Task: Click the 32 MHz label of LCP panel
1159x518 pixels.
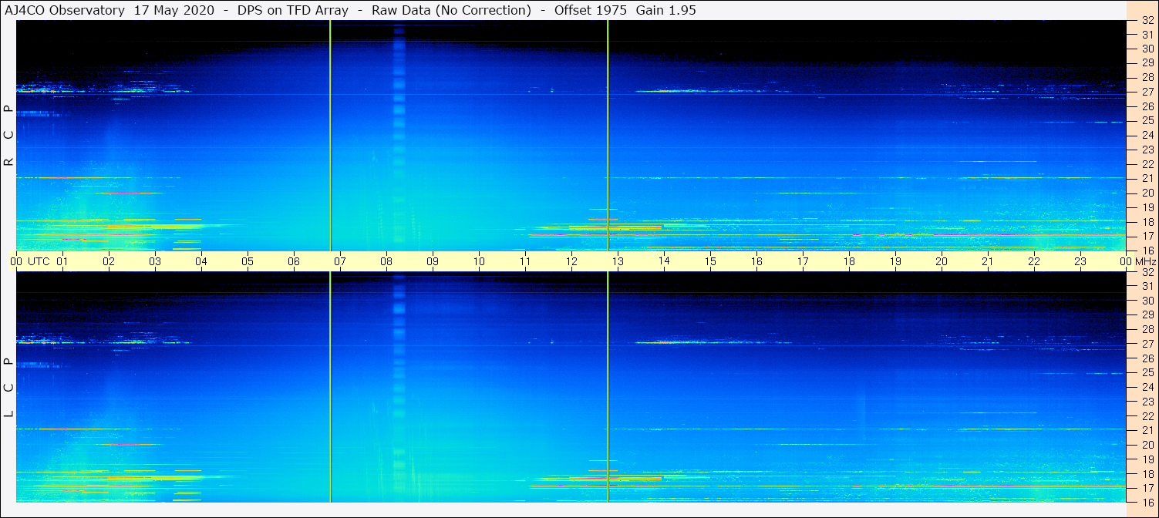Action: coord(1147,272)
